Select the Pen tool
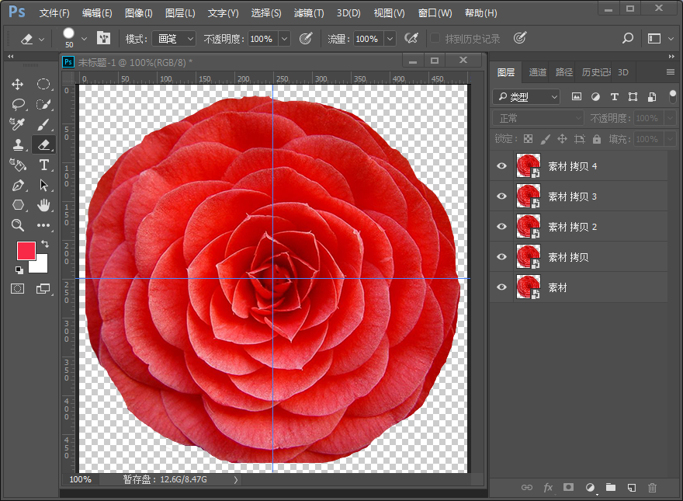The width and height of the screenshot is (683, 501). pyautogui.click(x=17, y=185)
